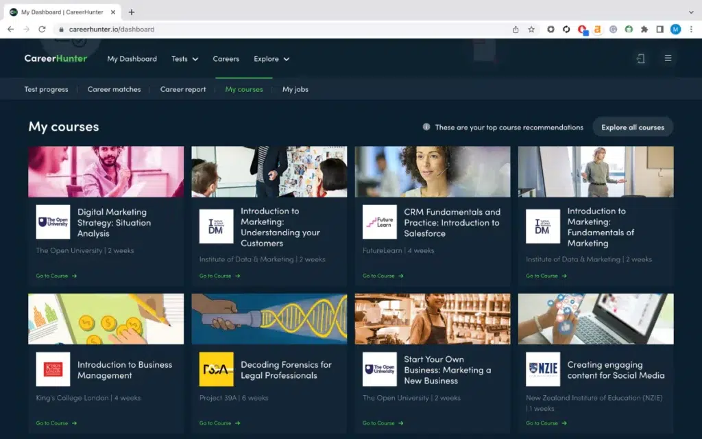The height and width of the screenshot is (439, 702).
Task: Expand the Tests dropdown menu
Action: 185,59
